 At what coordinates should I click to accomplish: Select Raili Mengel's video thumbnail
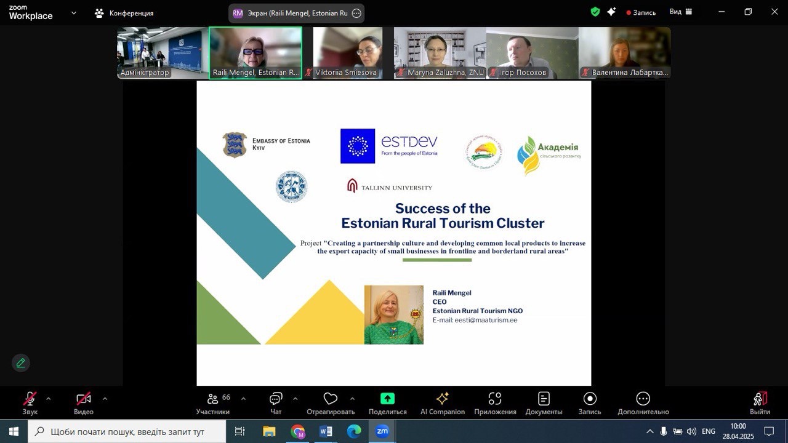(x=255, y=52)
